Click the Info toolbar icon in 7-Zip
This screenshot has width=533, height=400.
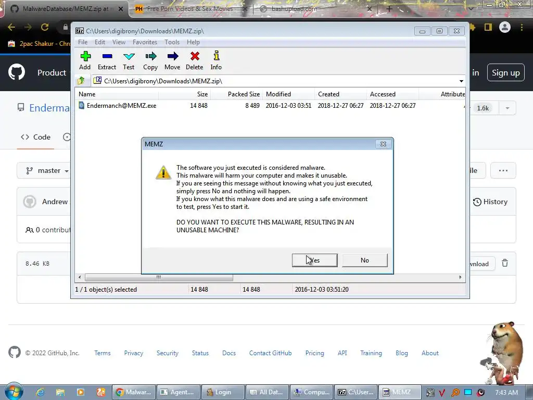216,60
